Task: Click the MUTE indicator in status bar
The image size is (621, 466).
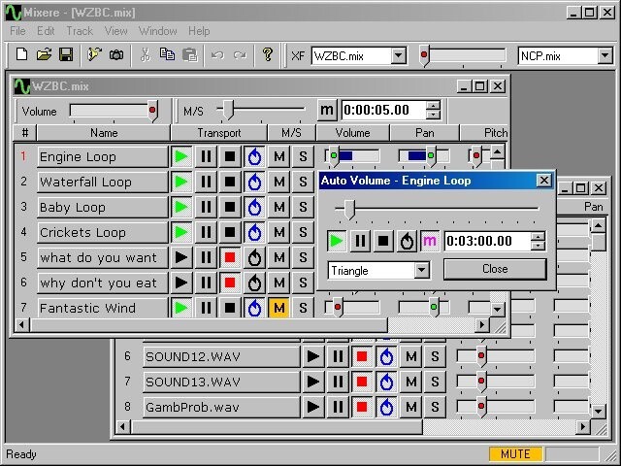Action: pyautogui.click(x=515, y=453)
